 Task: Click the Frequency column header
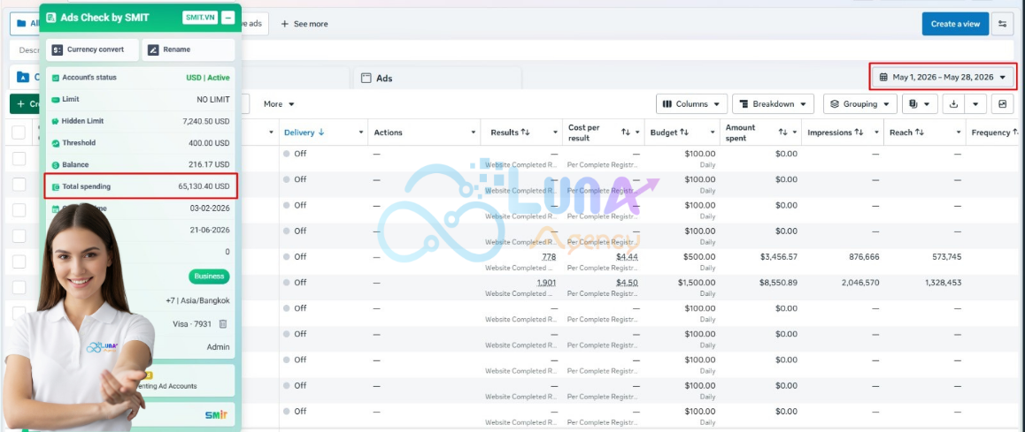click(x=990, y=133)
